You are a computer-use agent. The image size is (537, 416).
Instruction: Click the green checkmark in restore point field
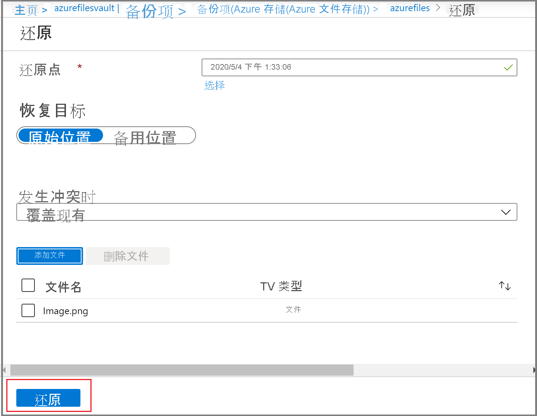tap(508, 67)
